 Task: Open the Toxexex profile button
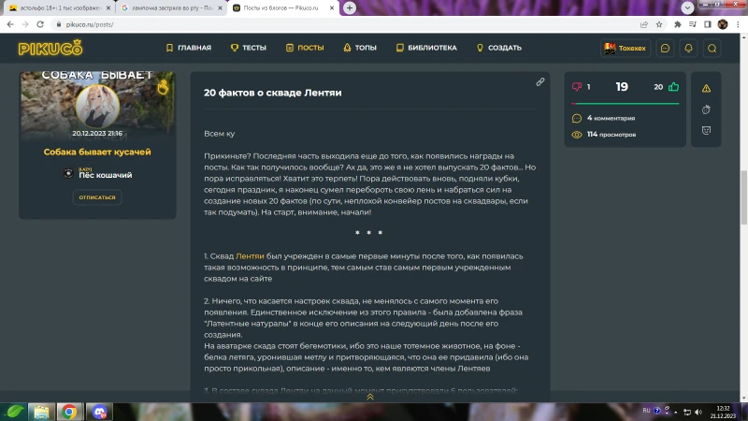pyautogui.click(x=625, y=49)
